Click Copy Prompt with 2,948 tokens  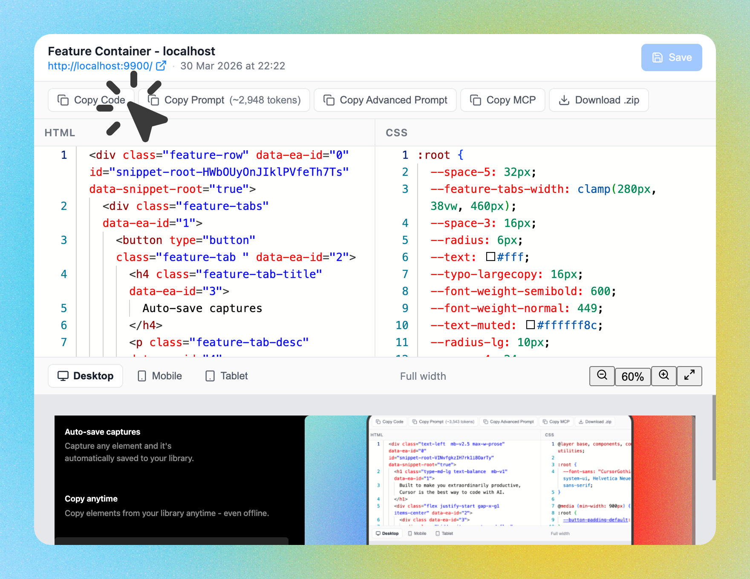[224, 100]
